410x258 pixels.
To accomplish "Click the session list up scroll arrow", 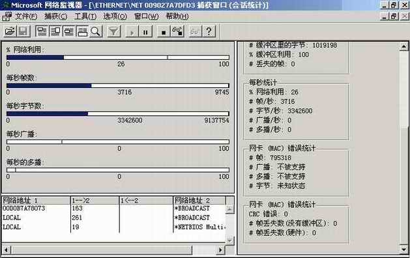I will tap(229, 209).
